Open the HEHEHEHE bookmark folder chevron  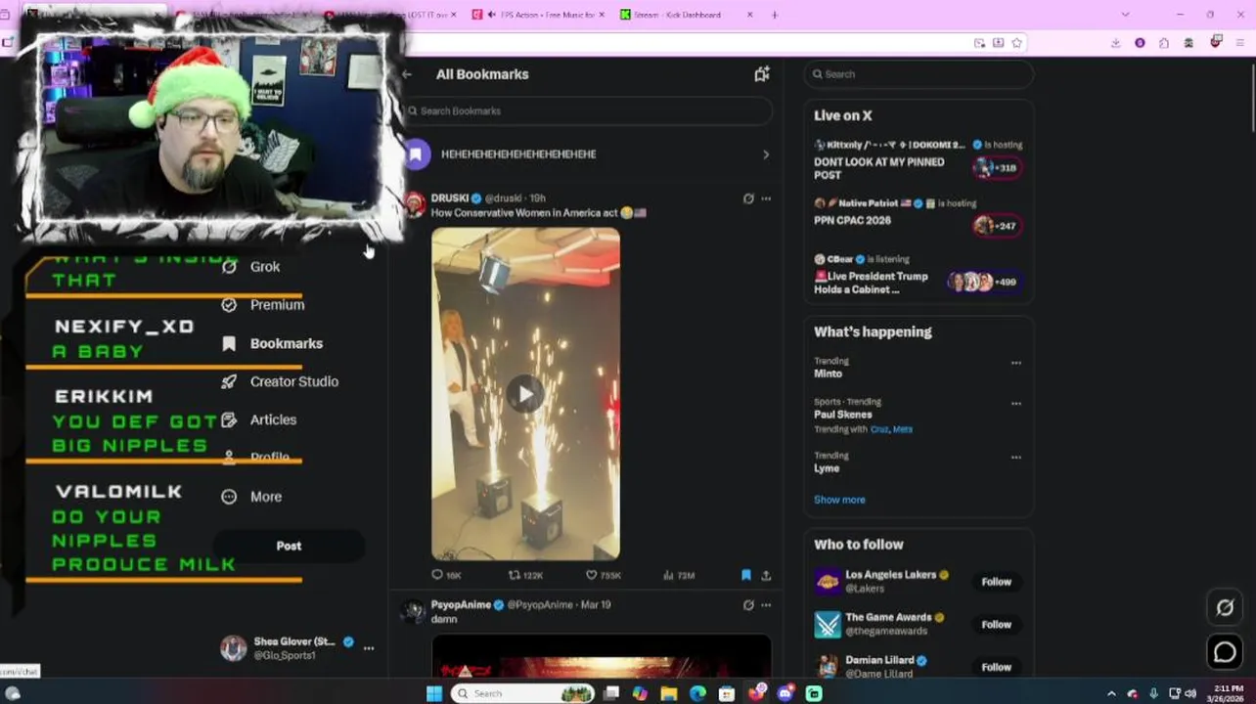pos(766,154)
